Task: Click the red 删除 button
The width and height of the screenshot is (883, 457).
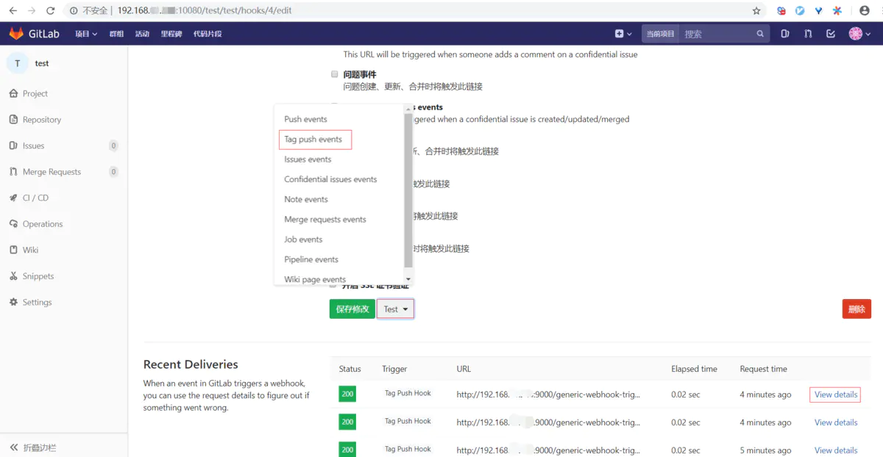Action: point(857,309)
